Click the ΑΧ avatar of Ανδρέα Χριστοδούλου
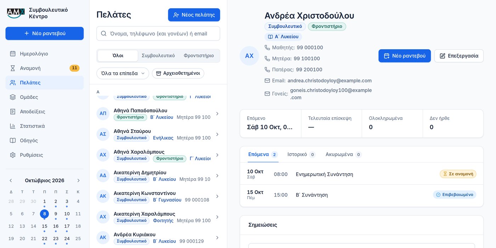Image resolution: width=496 pixels, height=248 pixels. 249,56
